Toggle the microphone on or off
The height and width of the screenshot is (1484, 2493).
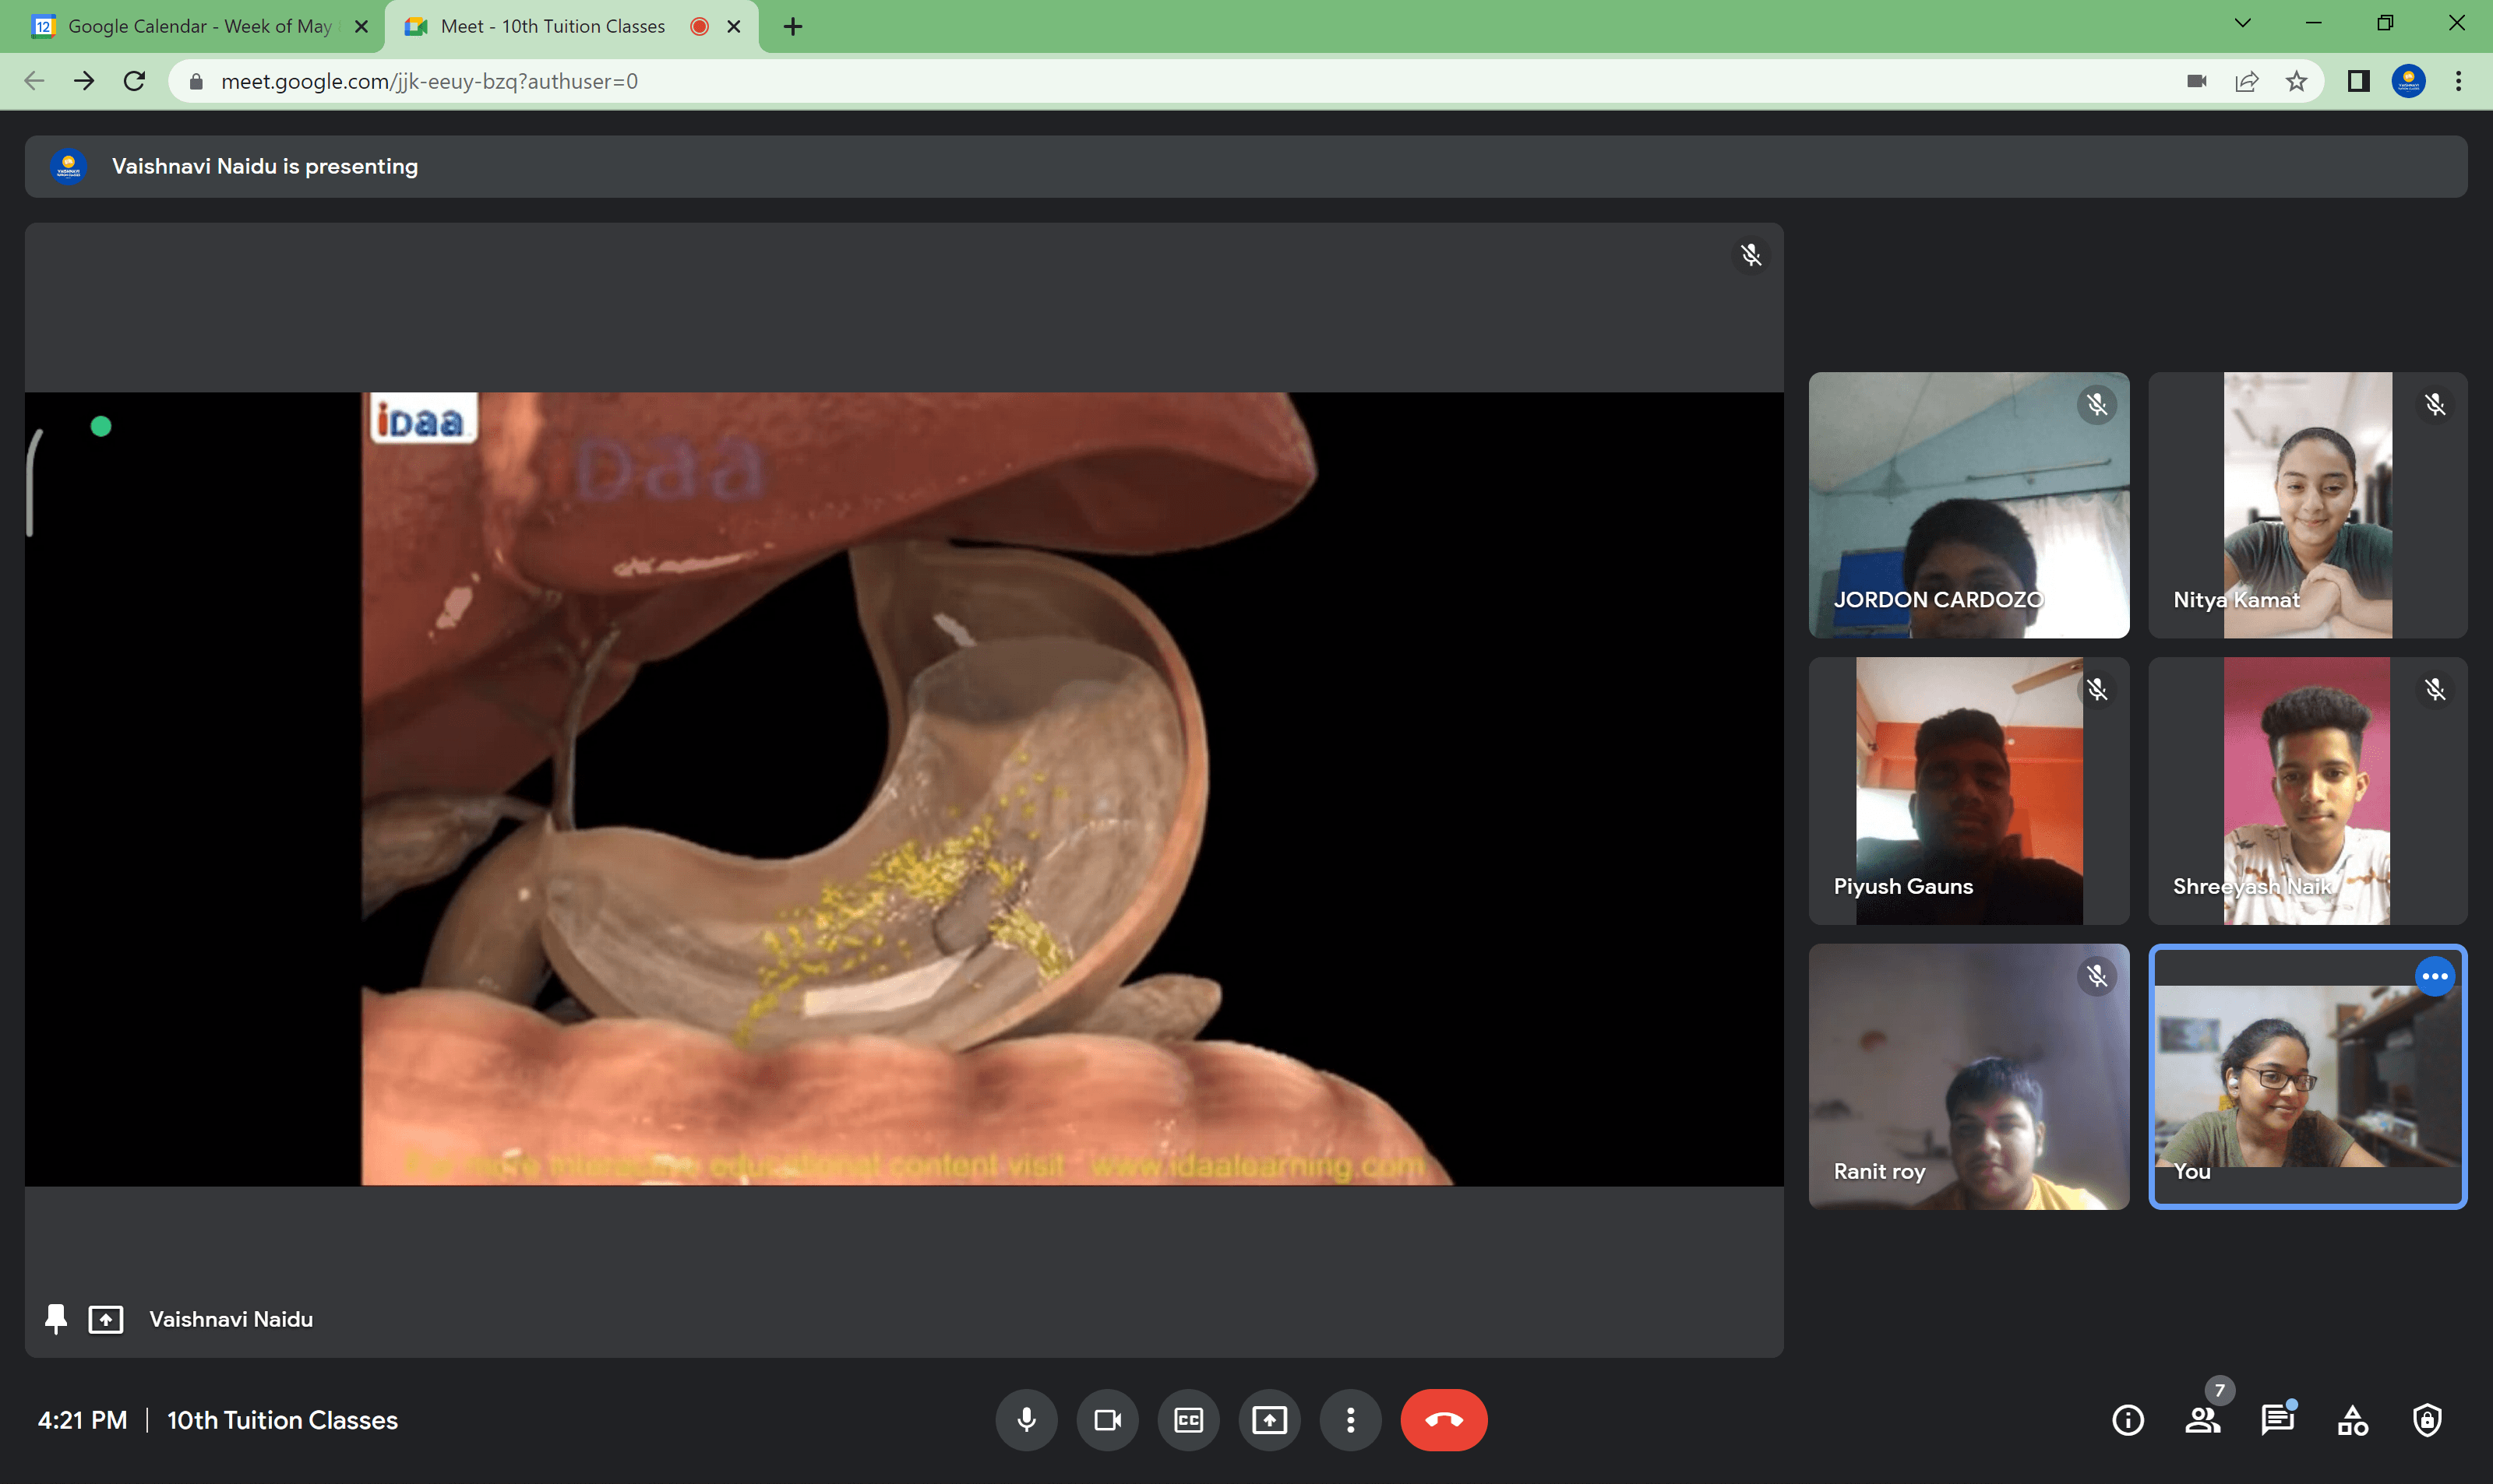1025,1420
